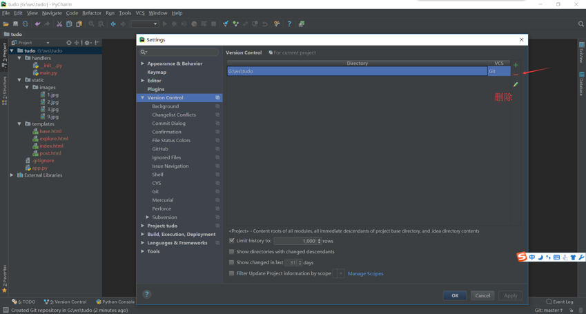Image resolution: width=586 pixels, height=314 pixels.
Task: Open the Version Control bottom tab
Action: pos(65,302)
